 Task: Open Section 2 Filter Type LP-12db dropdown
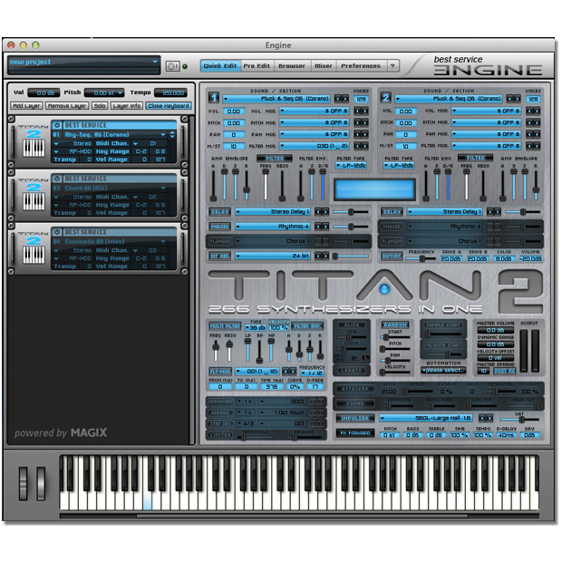pyautogui.click(x=399, y=166)
